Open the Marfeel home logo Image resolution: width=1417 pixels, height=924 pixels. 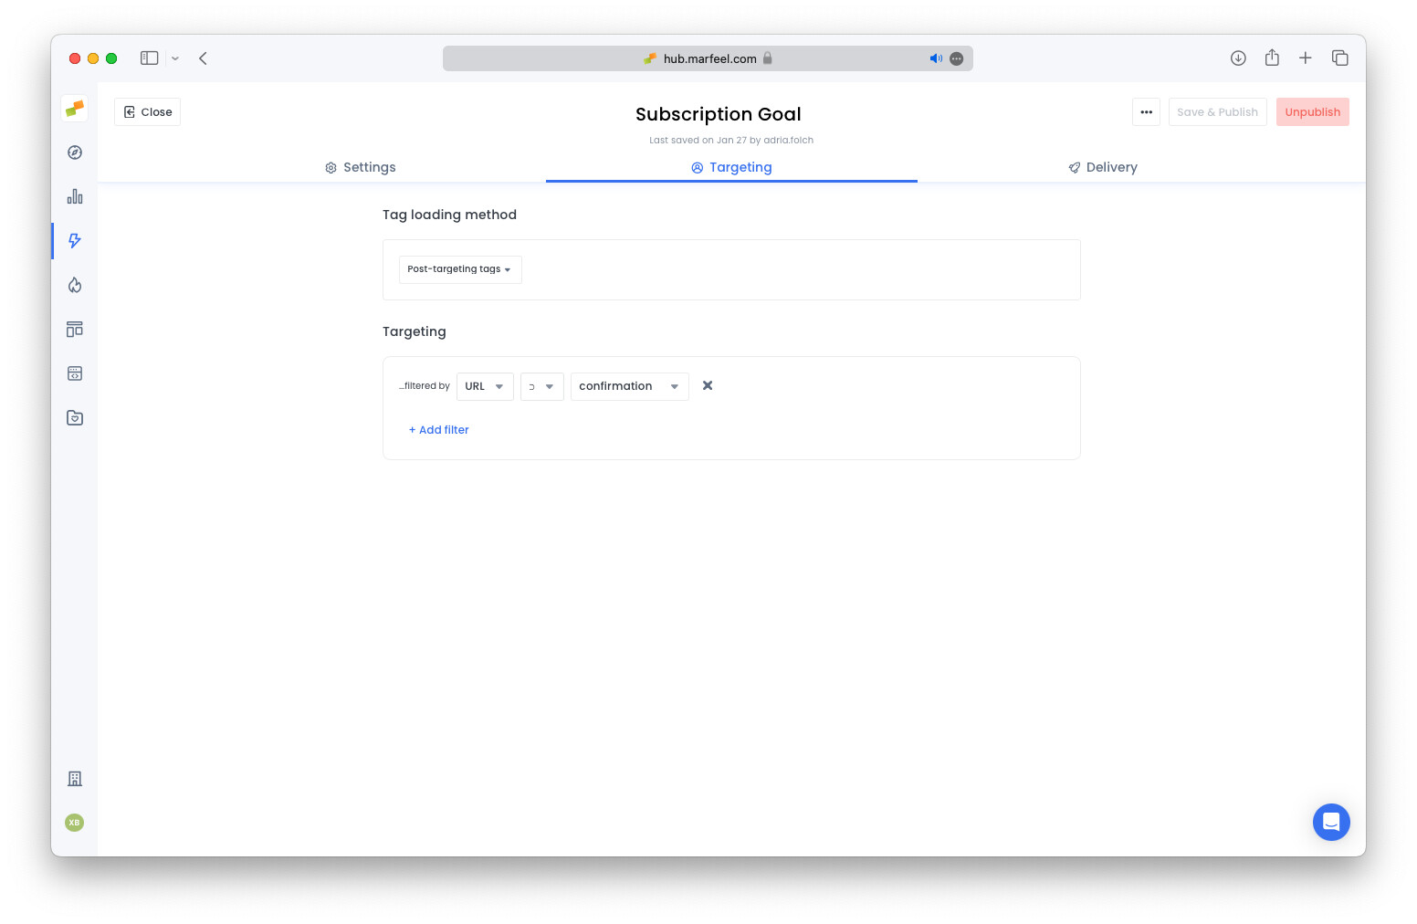click(74, 108)
